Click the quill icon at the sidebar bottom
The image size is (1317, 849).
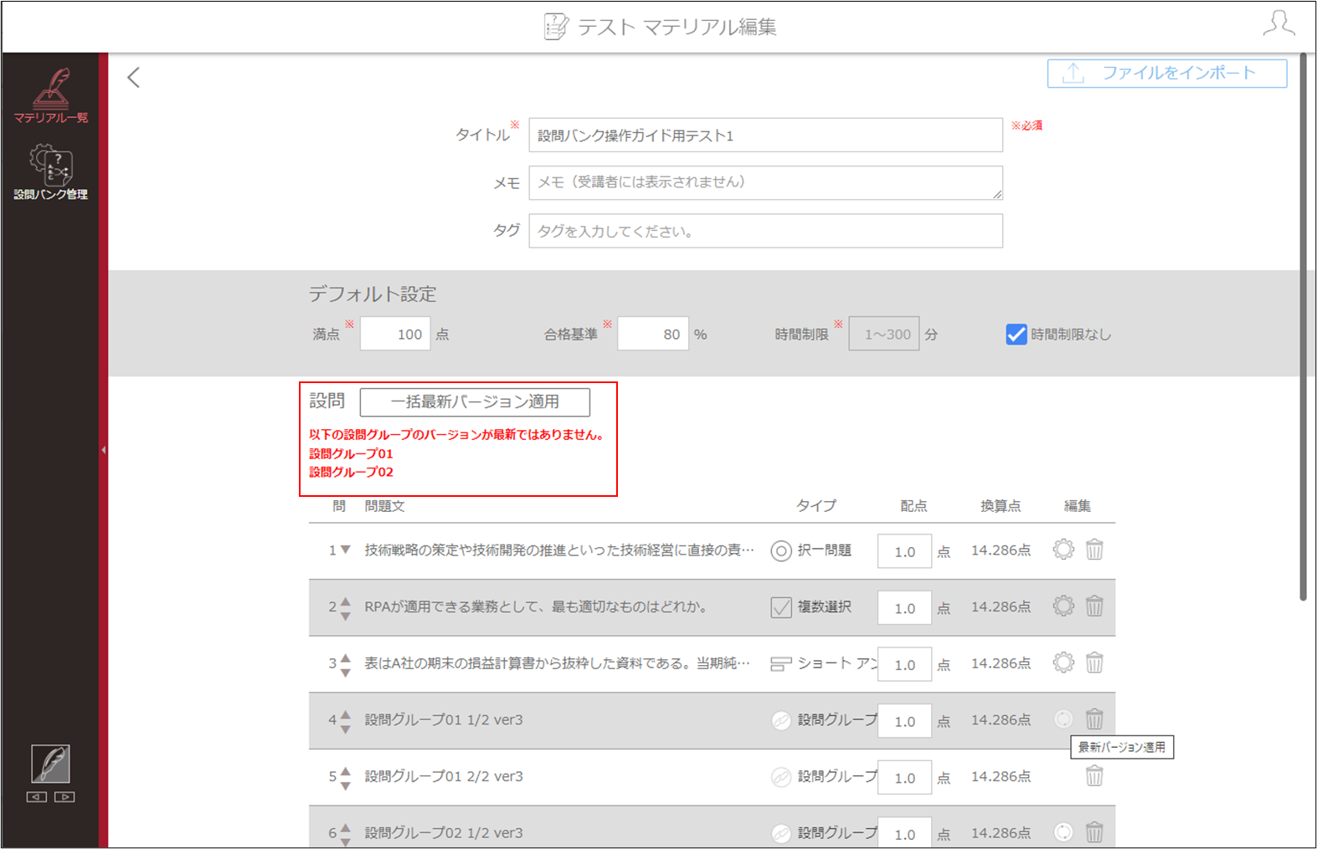tap(50, 764)
